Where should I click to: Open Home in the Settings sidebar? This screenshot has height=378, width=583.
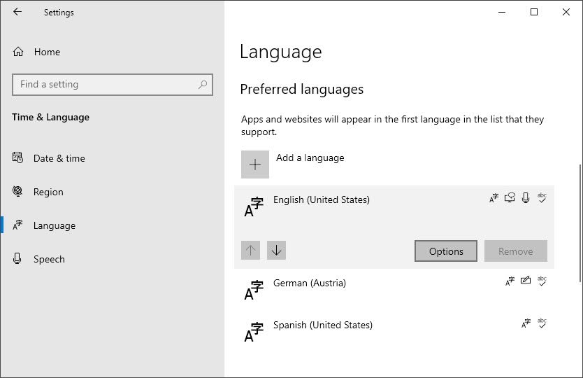pos(112,52)
